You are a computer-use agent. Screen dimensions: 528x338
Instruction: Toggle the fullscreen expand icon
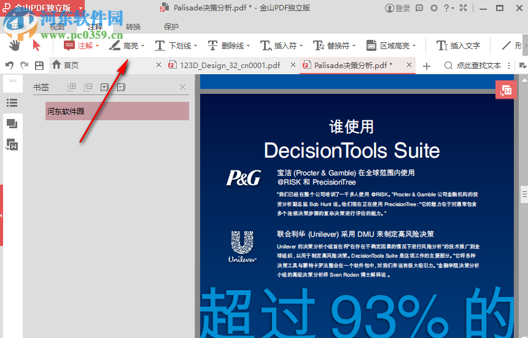click(x=464, y=8)
